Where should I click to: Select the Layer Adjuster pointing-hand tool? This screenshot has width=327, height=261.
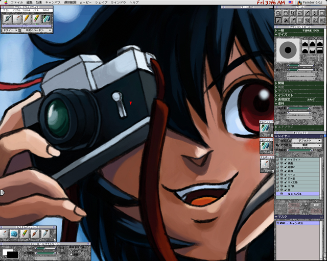click(308, 20)
